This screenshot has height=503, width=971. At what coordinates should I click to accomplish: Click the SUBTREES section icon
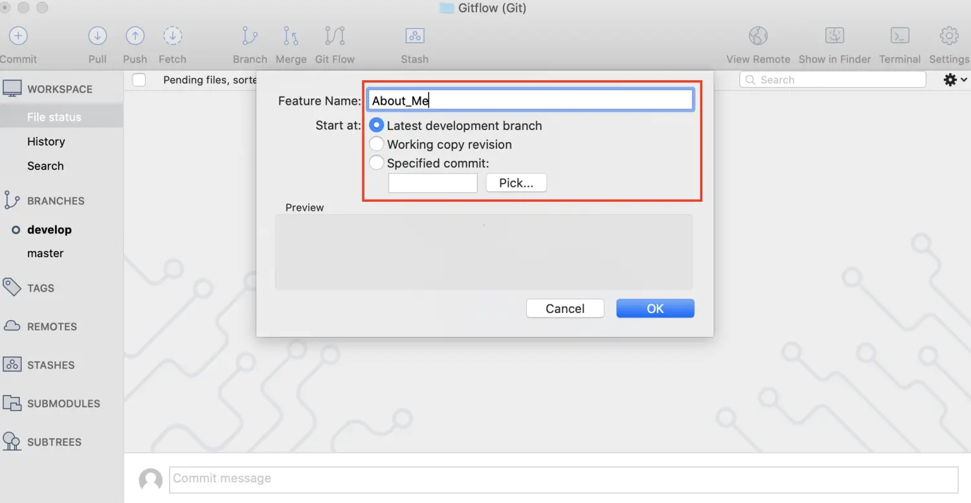(x=12, y=442)
